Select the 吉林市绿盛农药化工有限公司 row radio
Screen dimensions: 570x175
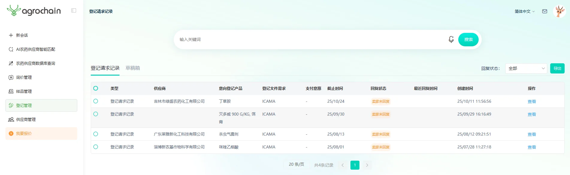pos(96,101)
